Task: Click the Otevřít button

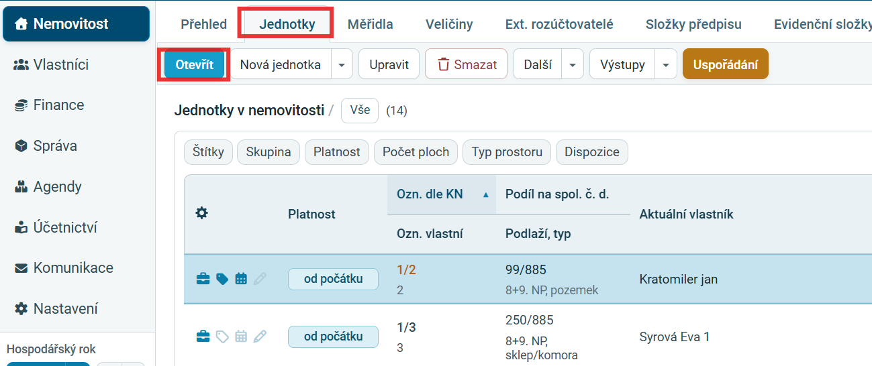Action: [195, 64]
